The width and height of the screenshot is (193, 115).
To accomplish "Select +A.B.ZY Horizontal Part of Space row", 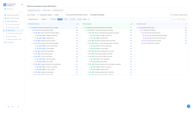I will tap(162, 41).
